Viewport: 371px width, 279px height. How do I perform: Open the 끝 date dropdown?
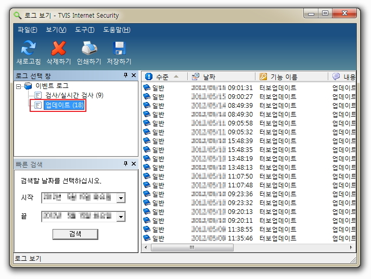pos(121,216)
